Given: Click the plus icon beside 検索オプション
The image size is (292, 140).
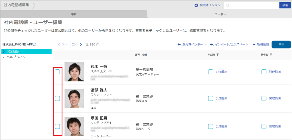Looking at the screenshot, I should coord(196,5).
